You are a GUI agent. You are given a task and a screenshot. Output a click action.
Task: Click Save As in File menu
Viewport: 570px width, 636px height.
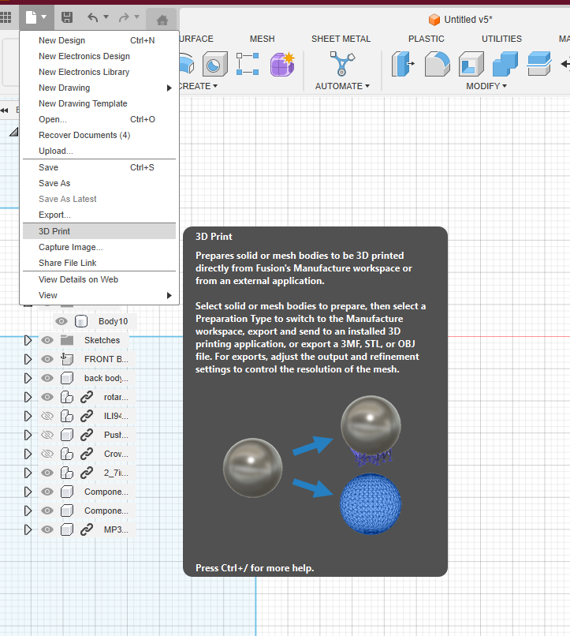click(99, 183)
